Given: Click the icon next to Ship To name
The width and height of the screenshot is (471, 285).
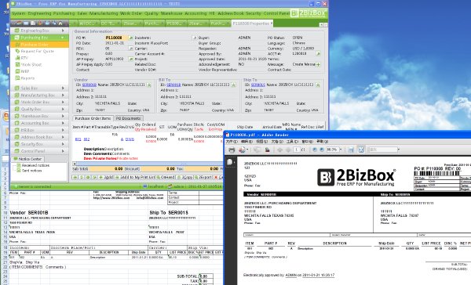Looking at the screenshot, I should coord(318,85).
